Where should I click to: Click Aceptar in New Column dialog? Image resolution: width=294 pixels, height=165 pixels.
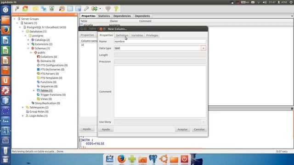182,129
